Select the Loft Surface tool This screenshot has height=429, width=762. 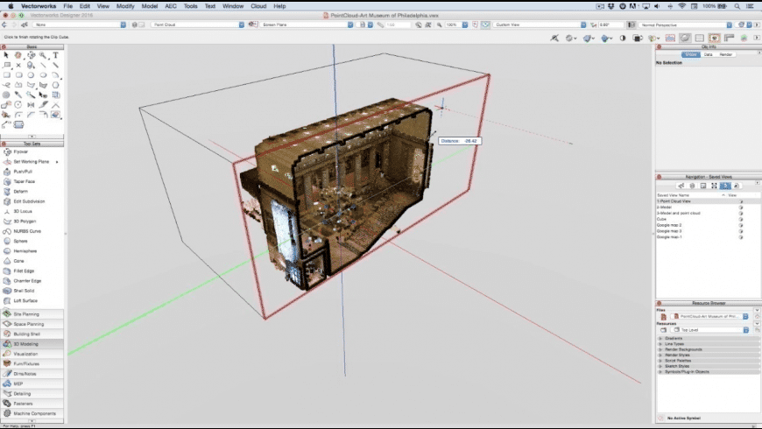click(x=25, y=300)
